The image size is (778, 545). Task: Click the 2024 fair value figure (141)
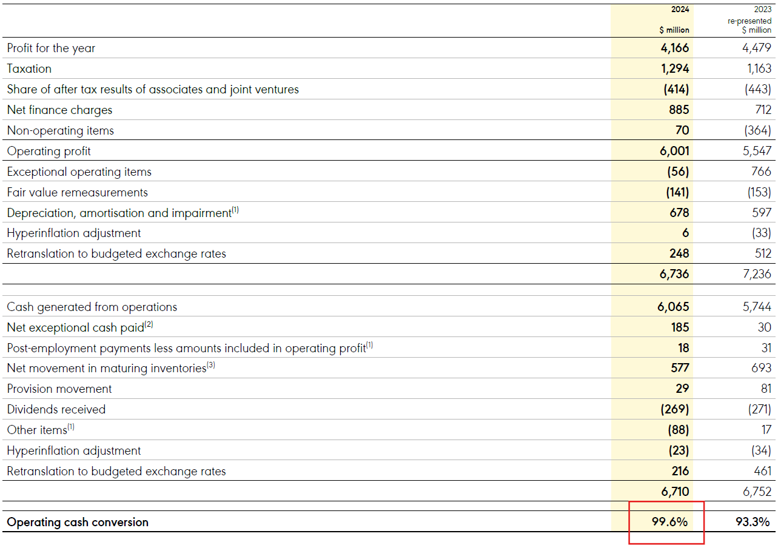(x=678, y=192)
